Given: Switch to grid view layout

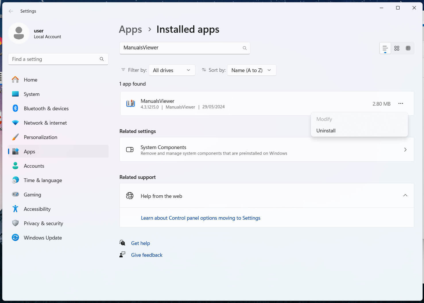Looking at the screenshot, I should (397, 48).
